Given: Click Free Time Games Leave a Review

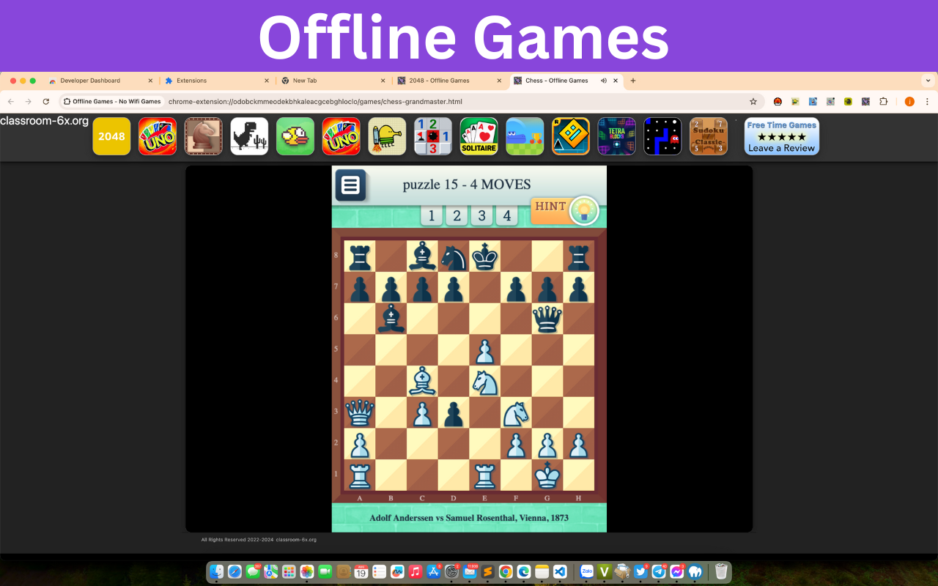Looking at the screenshot, I should pos(782,136).
